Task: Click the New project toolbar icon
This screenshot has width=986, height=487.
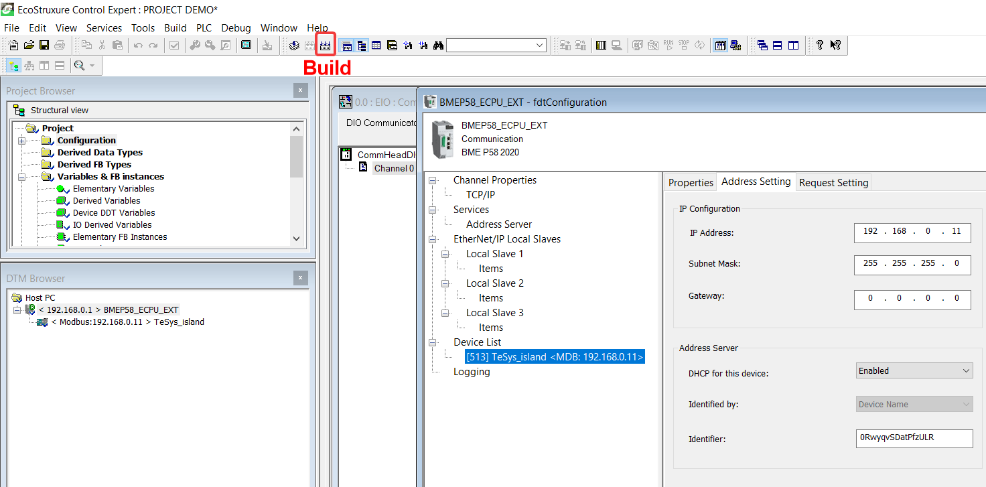Action: pyautogui.click(x=13, y=46)
